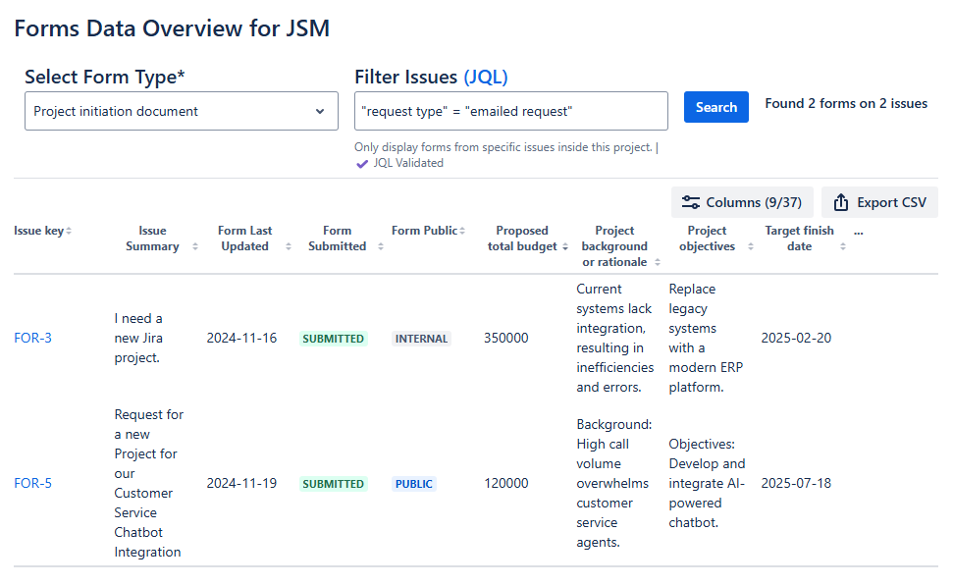953x585 pixels.
Task: Open issue FOR-3
Action: coord(32,338)
